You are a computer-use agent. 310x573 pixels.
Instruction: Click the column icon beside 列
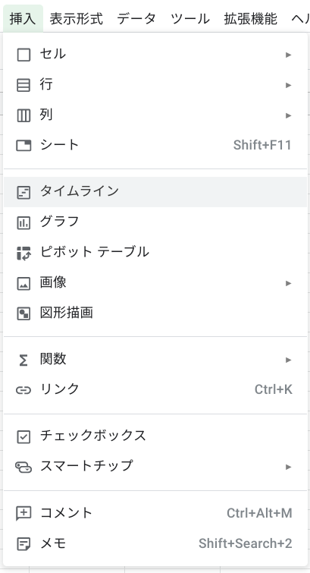tap(23, 115)
